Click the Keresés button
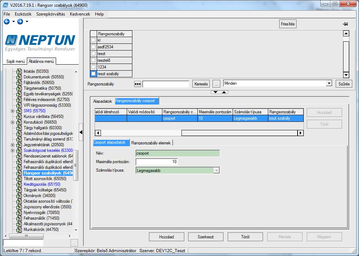 pyautogui.click(x=201, y=84)
